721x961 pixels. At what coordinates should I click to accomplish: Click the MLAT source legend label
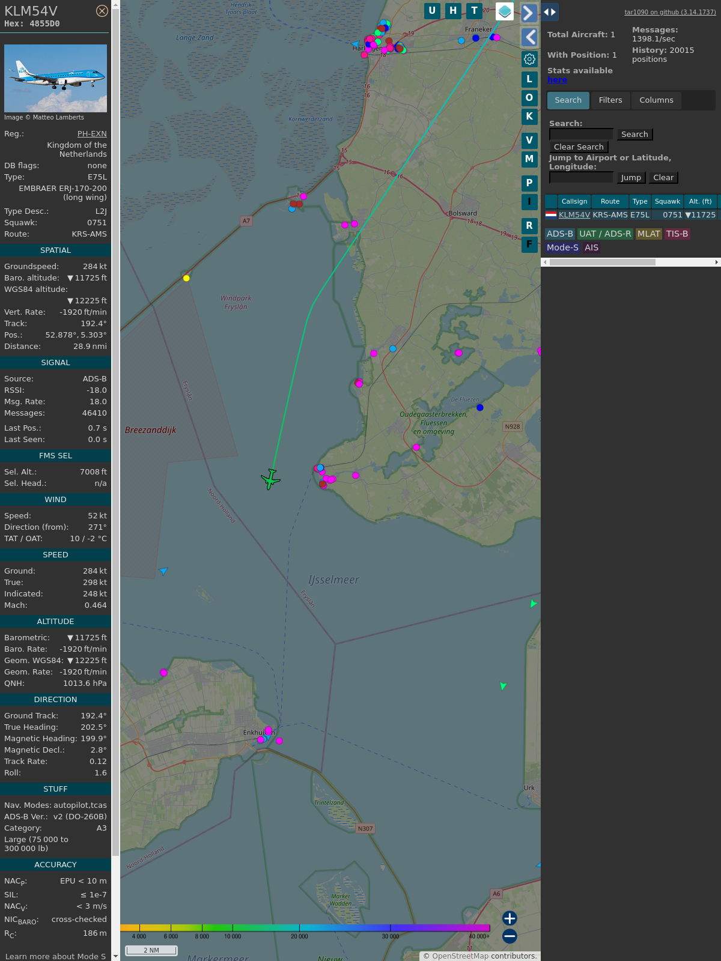click(x=649, y=234)
